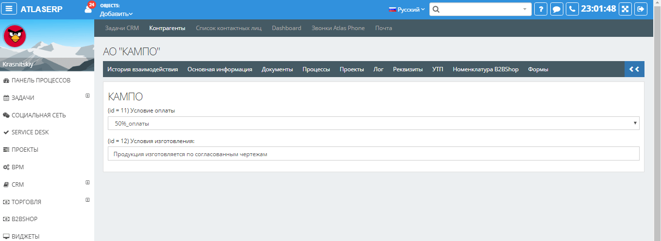Screen dimensions: 661x241
Task: Expand the ЗАДАЧИ plus icon
Action: click(88, 96)
